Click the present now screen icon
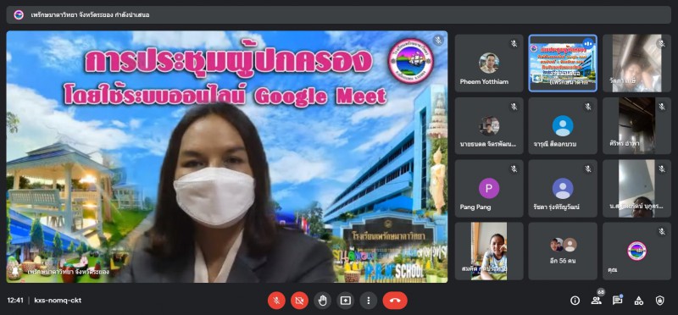Image resolution: width=678 pixels, height=315 pixels. click(x=345, y=301)
